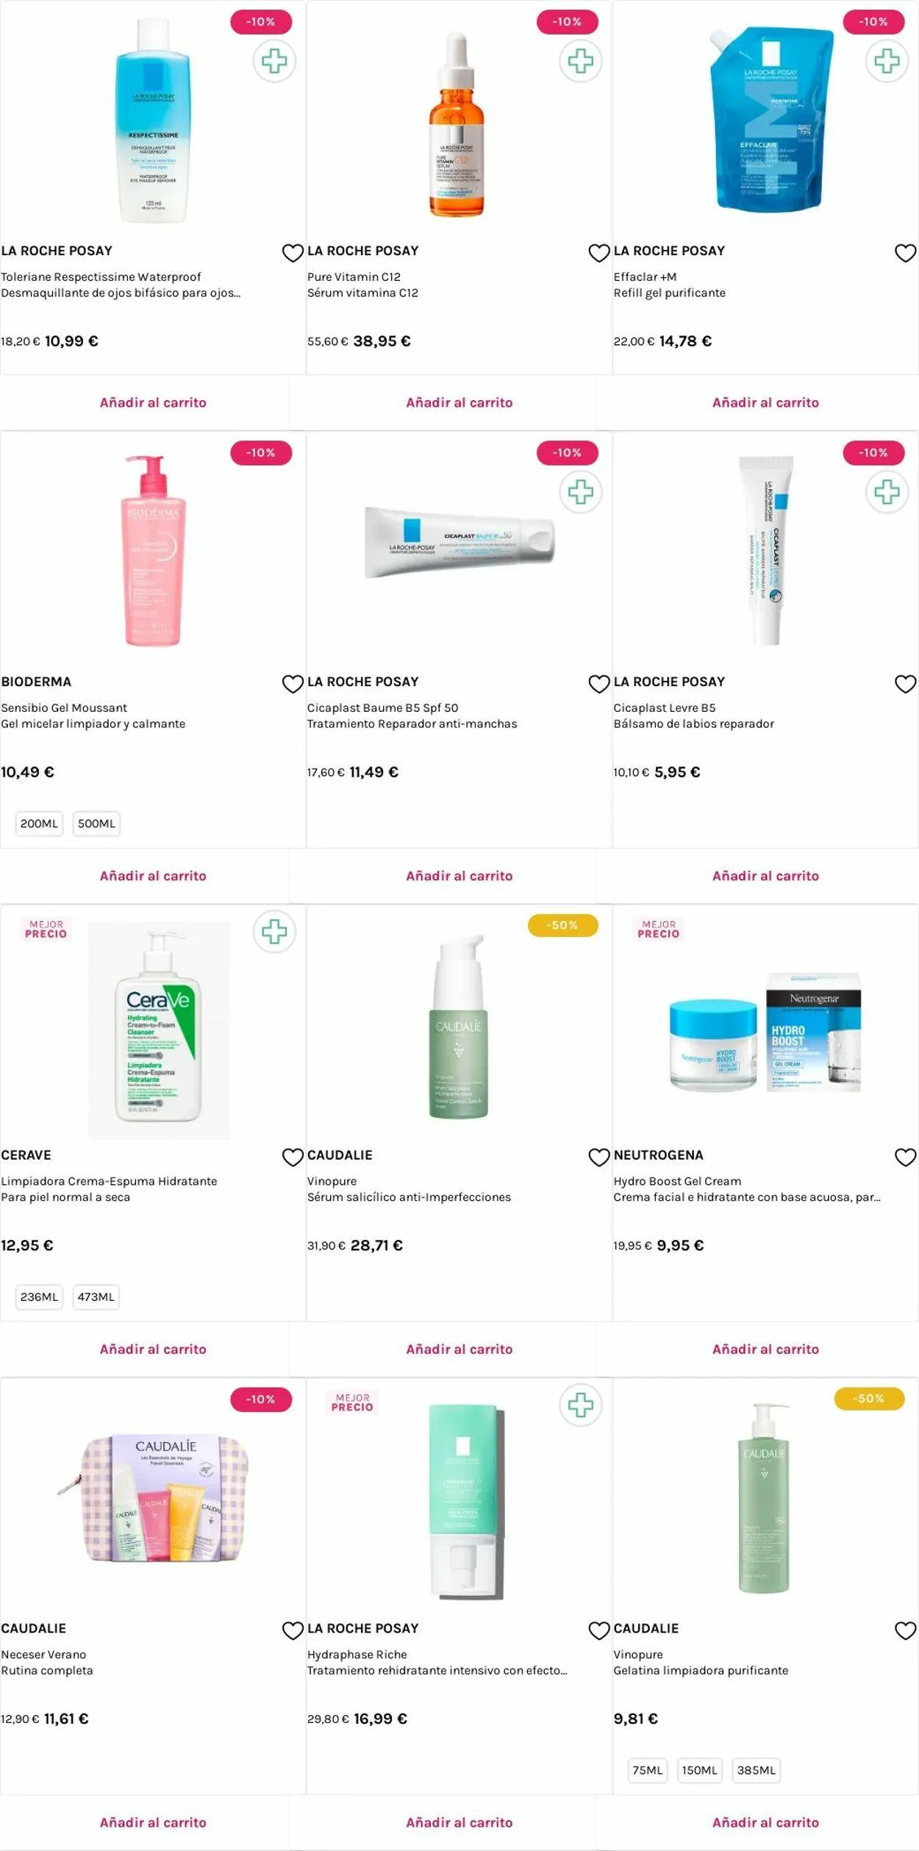Add Caudalie Neceser Verano to favorites
919x1851 pixels.
[x=293, y=1630]
